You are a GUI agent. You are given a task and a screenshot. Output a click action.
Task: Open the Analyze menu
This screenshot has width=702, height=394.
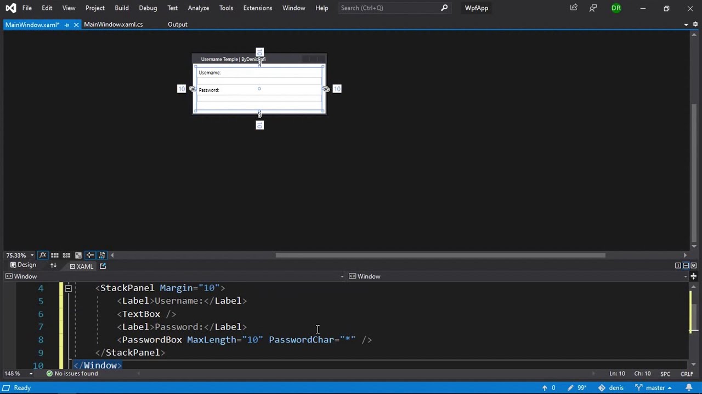pyautogui.click(x=199, y=8)
